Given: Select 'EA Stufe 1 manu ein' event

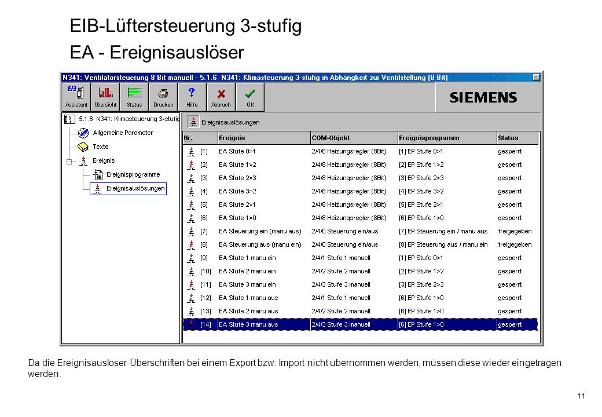Looking at the screenshot, I should point(247,258).
